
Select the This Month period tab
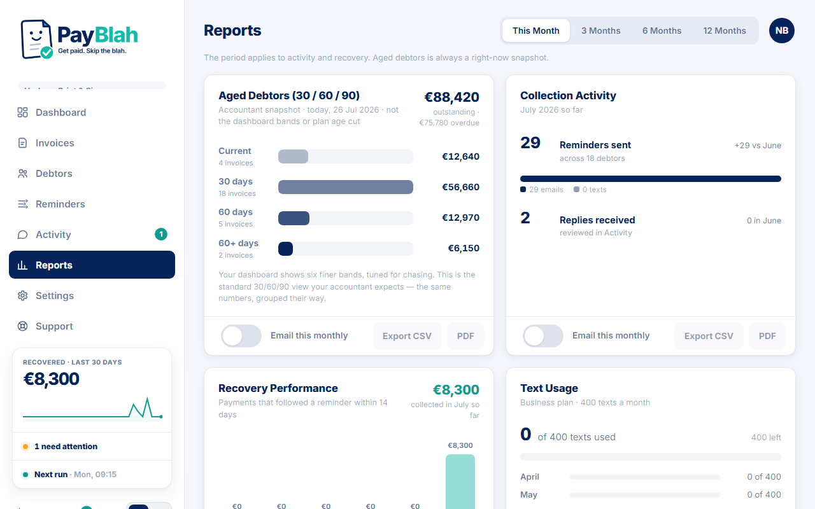coord(536,31)
